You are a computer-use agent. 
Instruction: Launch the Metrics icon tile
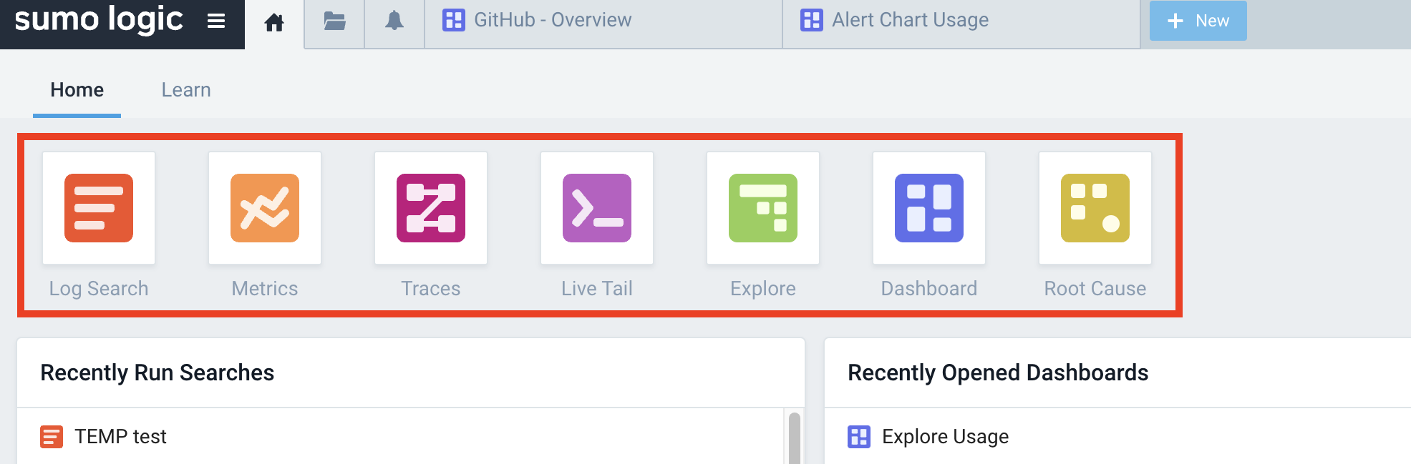coord(265,208)
